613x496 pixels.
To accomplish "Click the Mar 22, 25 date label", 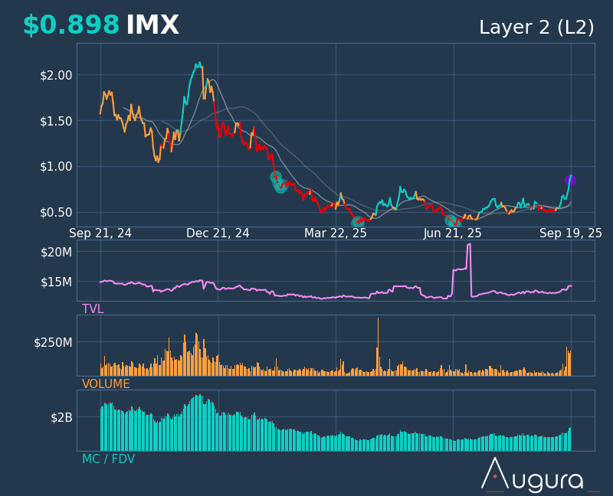I will point(336,233).
